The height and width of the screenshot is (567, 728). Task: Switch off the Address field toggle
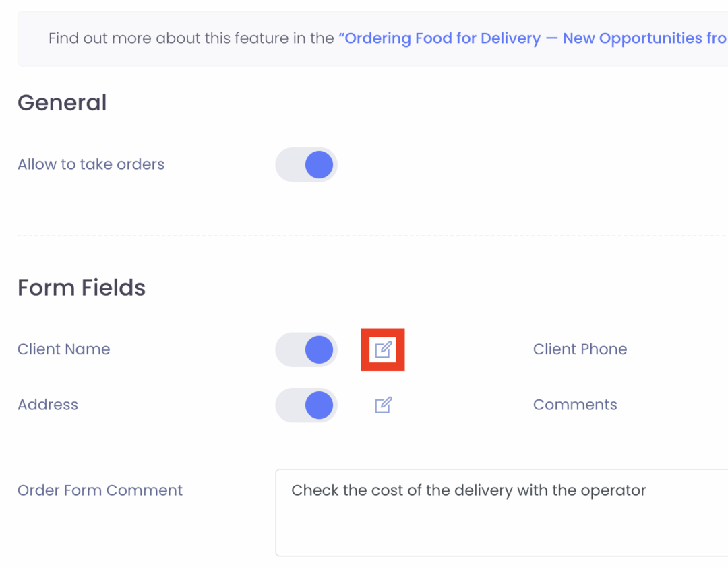coord(307,405)
